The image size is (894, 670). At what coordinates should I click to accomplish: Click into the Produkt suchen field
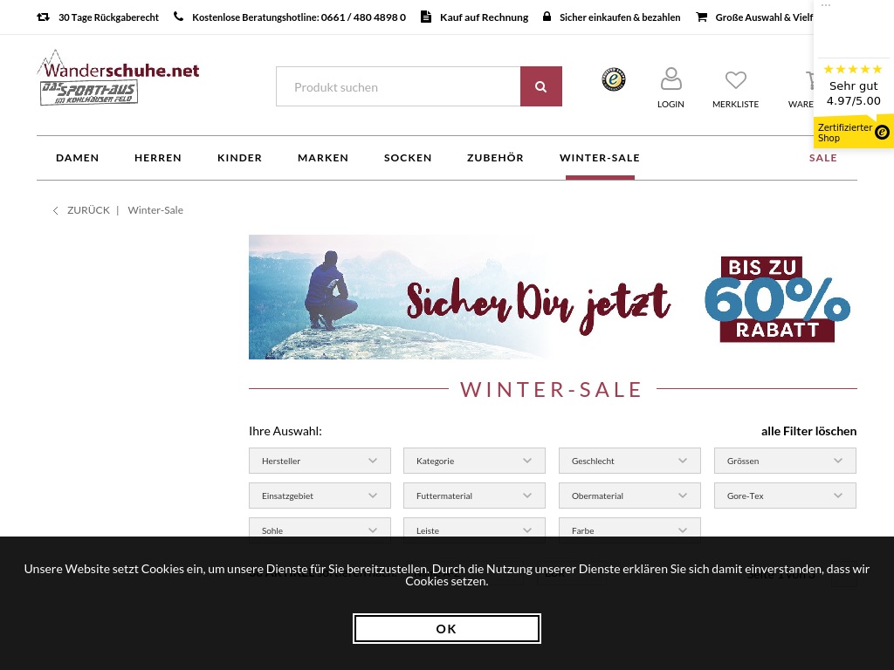[398, 86]
